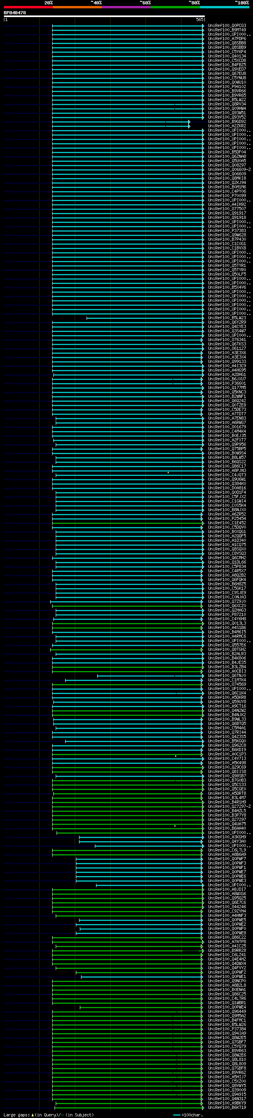This screenshot has height=1118, width=253.
Task: Select hit label UniRef100_Q9P956
Action: tap(227, 445)
